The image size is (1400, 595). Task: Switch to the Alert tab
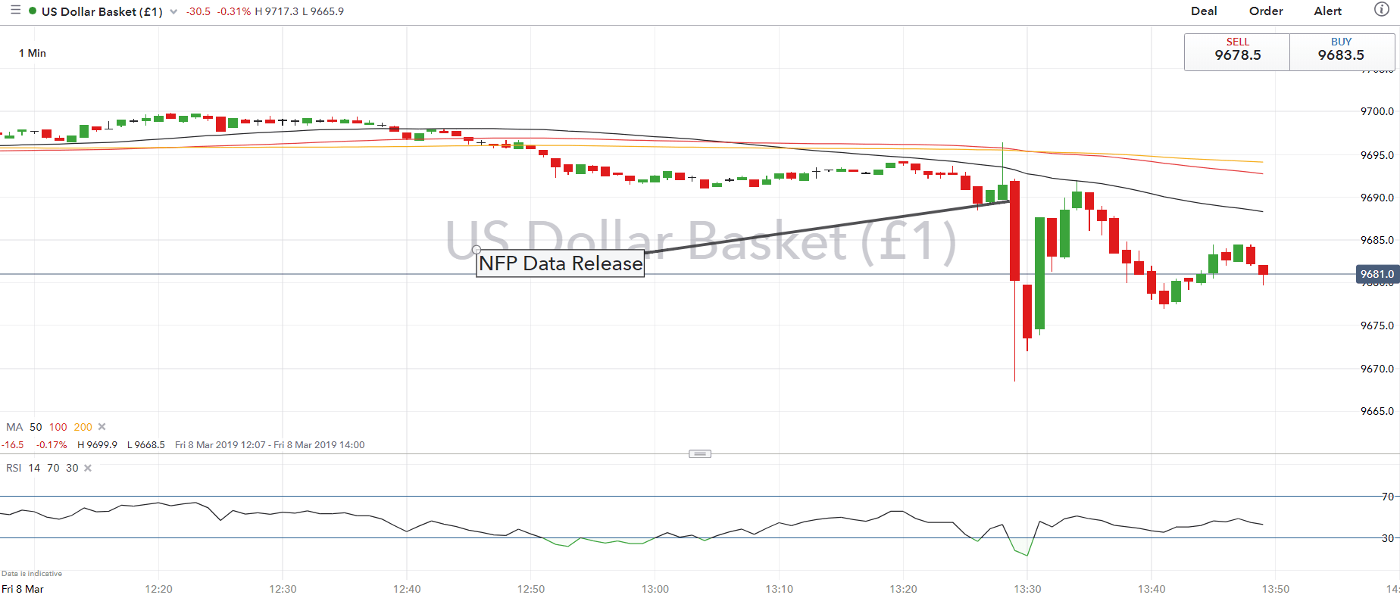tap(1327, 11)
